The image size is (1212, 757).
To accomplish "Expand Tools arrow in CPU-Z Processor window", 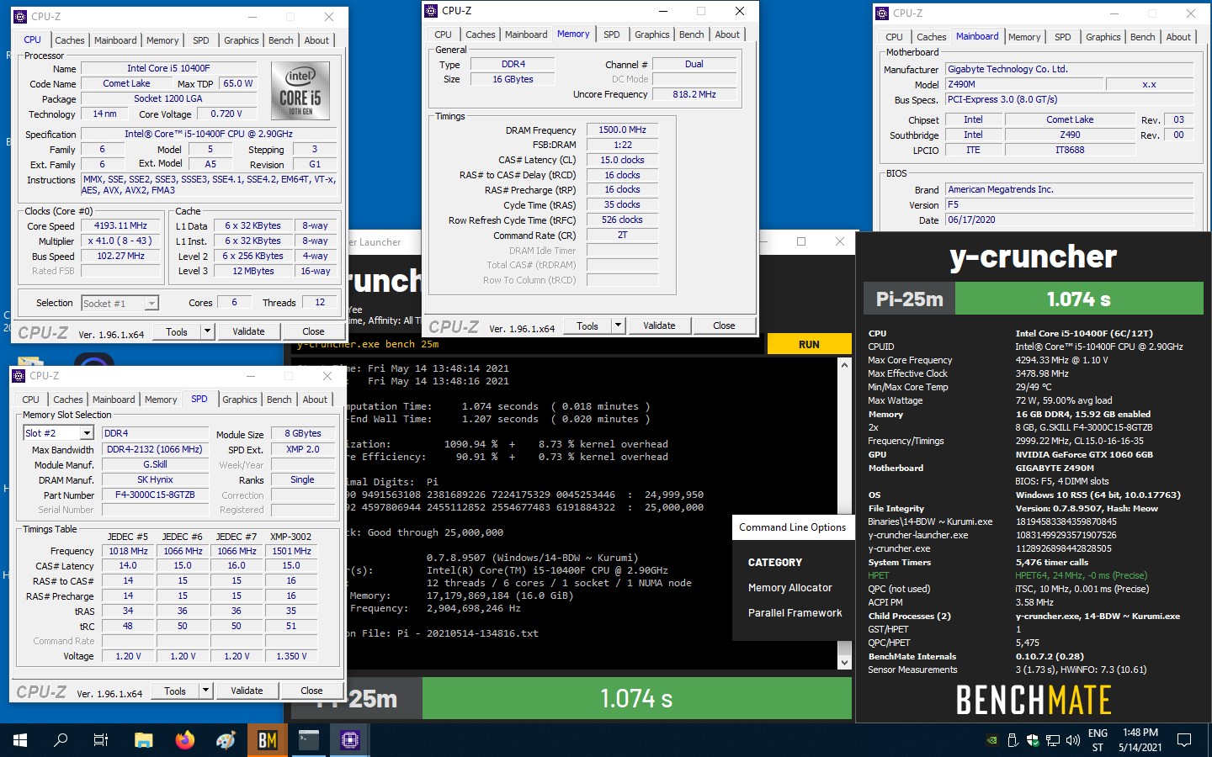I will 207,331.
